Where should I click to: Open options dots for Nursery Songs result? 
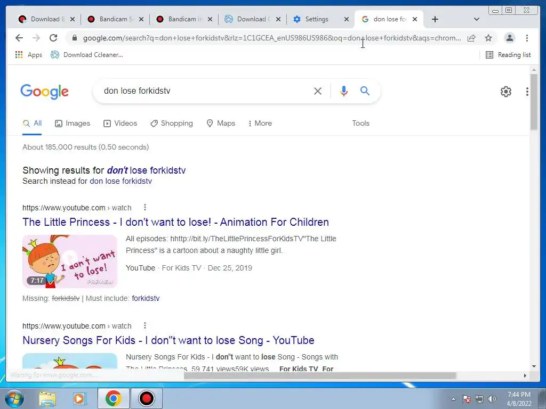point(145,326)
